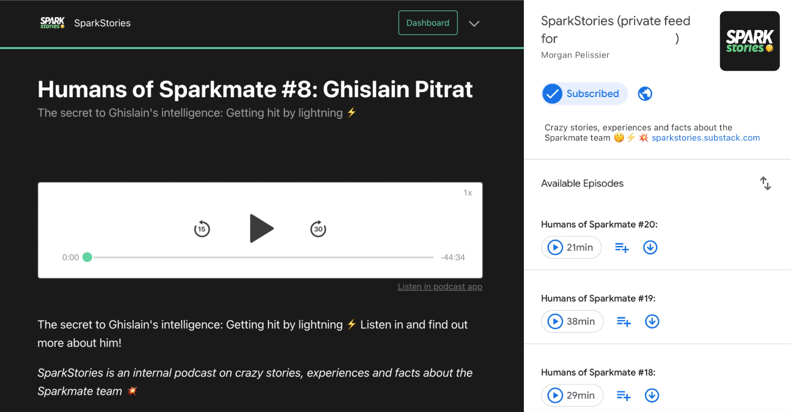Add Humans of Sparkmate #19 to queue
791x412 pixels.
click(x=624, y=322)
